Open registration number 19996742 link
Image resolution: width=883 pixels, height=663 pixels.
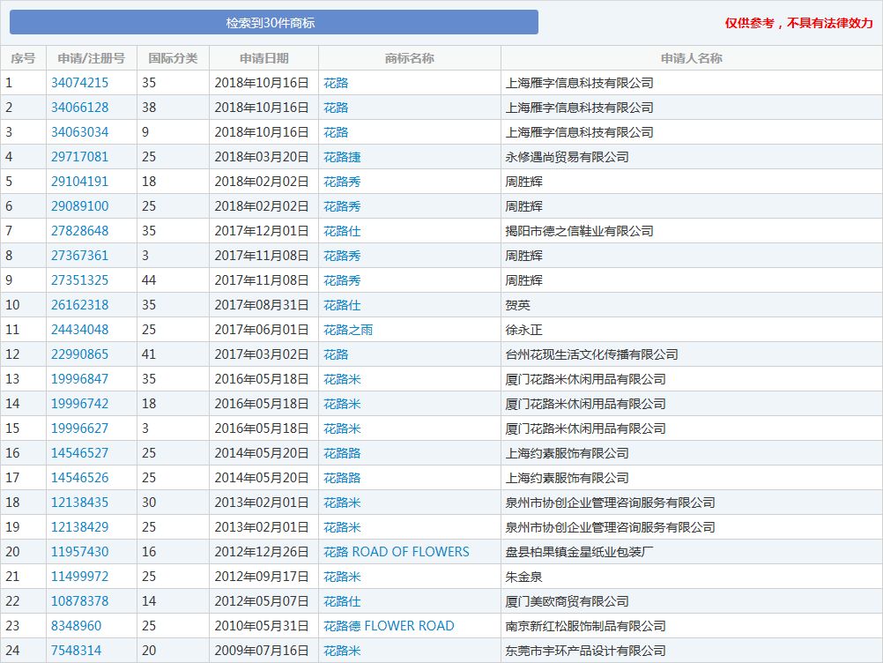pyautogui.click(x=79, y=404)
